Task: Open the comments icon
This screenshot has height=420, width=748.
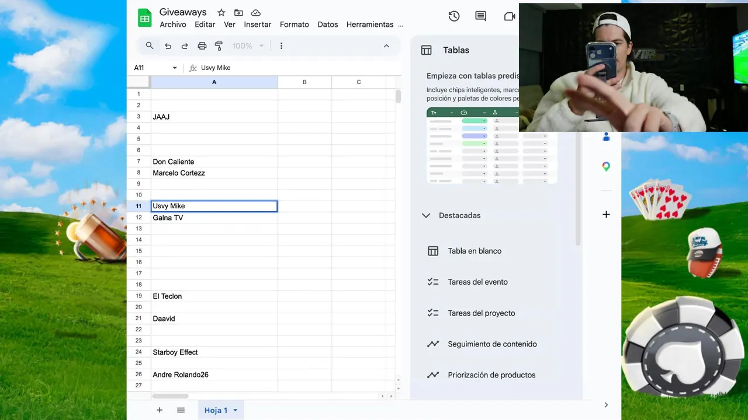Action: click(481, 16)
